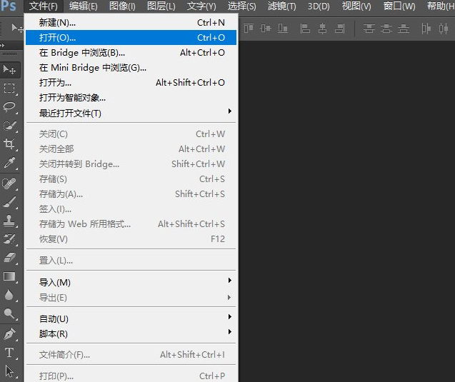Open the 窗口(W) menu
Image resolution: width=455 pixels, height=382 pixels.
399,6
